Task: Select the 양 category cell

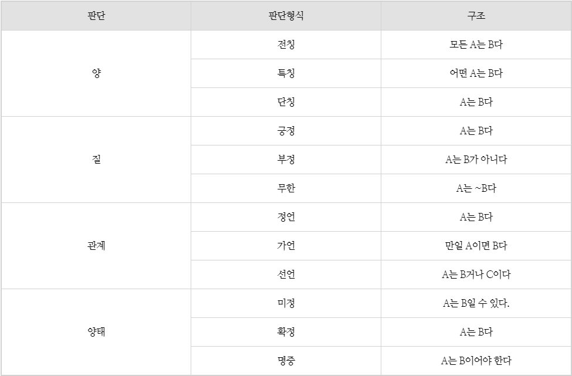Action: point(96,73)
